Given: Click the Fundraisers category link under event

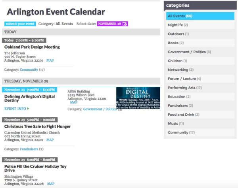Looking at the screenshot, I should point(29,149).
